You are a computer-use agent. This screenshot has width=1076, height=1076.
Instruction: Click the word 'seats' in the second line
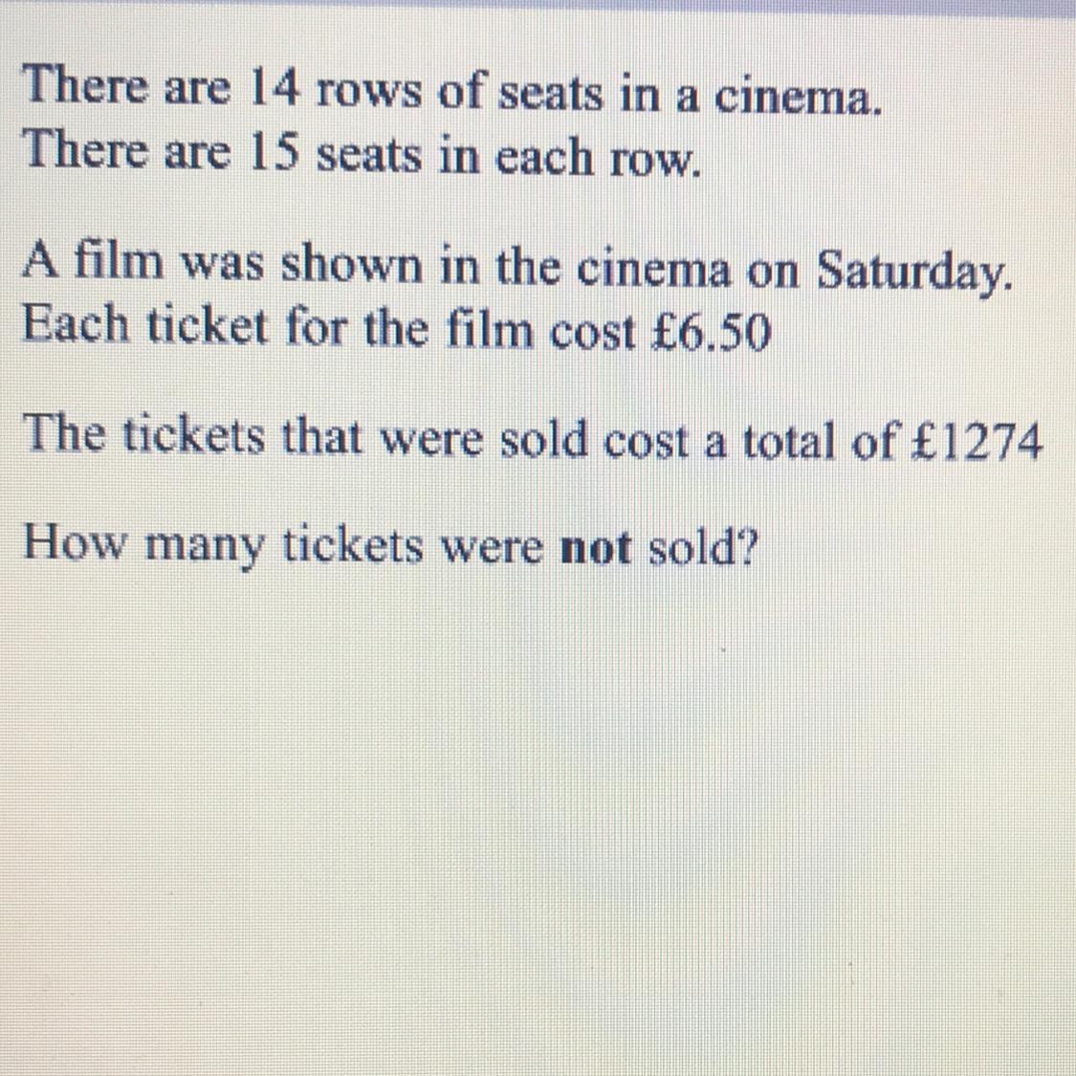(368, 157)
